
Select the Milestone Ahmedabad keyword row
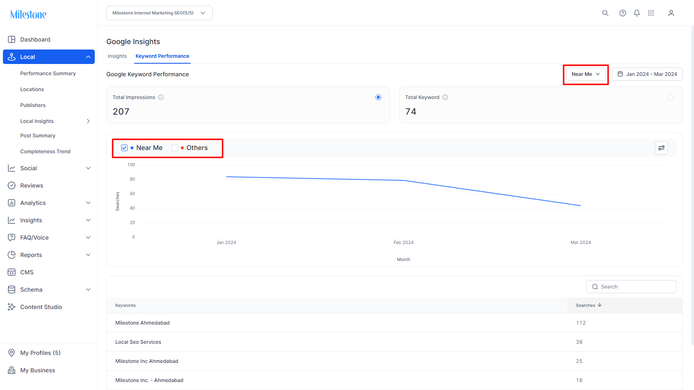395,323
